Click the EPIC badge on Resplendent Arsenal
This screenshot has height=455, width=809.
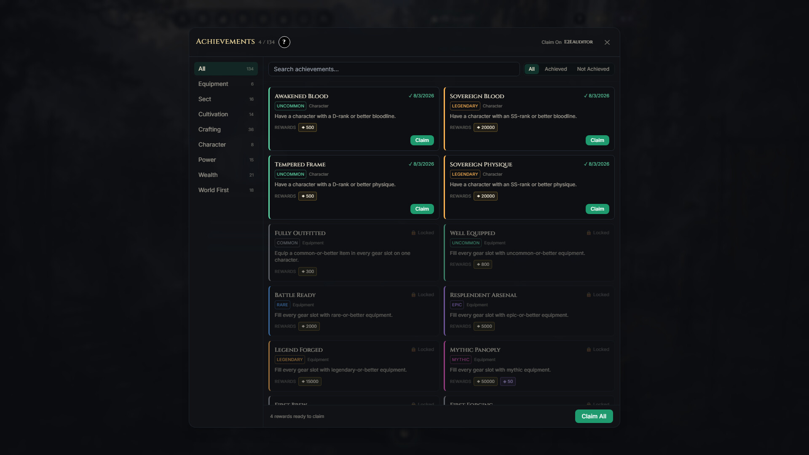[x=457, y=305]
